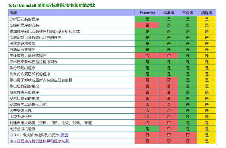
Task: Select row label 导出已安装或已监控程序列表
Action: [33, 62]
